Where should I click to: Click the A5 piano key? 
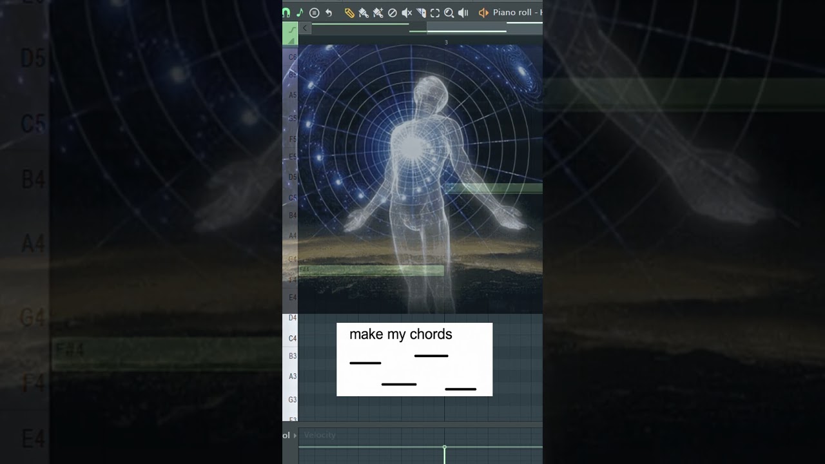[291, 95]
